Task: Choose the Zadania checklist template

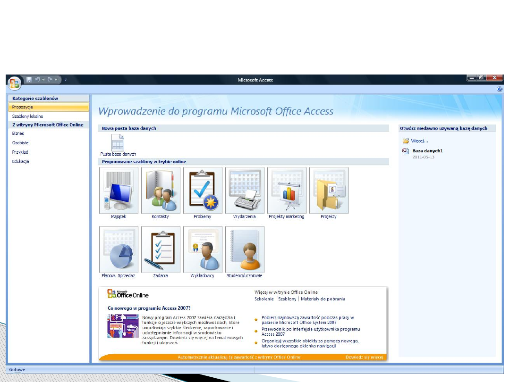Action: (x=161, y=249)
